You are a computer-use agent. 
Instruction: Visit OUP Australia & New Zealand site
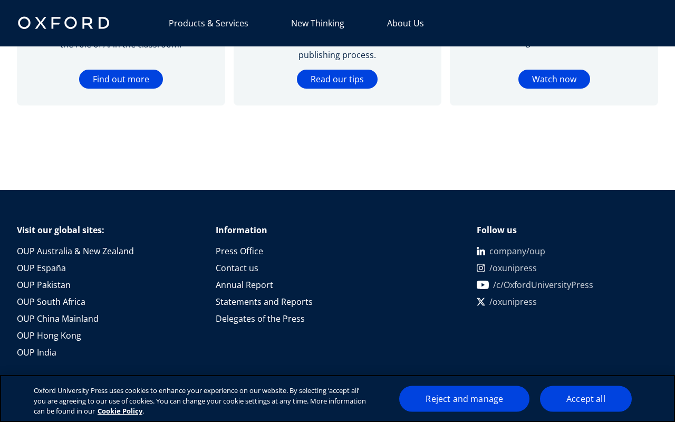(75, 251)
